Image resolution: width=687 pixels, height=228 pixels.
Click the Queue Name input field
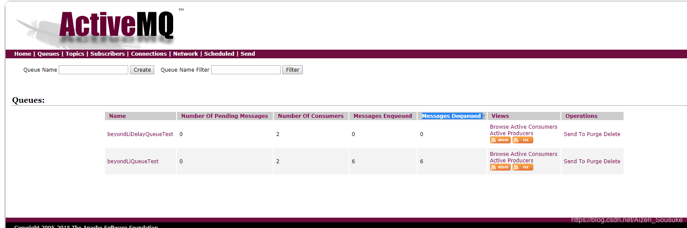93,70
